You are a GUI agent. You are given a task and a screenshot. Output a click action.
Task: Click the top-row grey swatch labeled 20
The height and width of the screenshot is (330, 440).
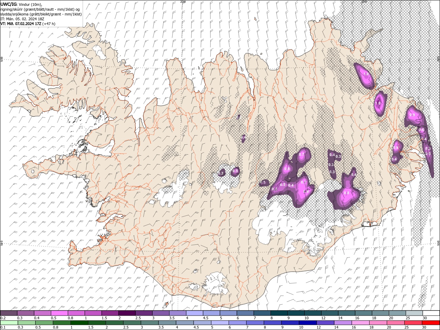[x=397, y=313]
